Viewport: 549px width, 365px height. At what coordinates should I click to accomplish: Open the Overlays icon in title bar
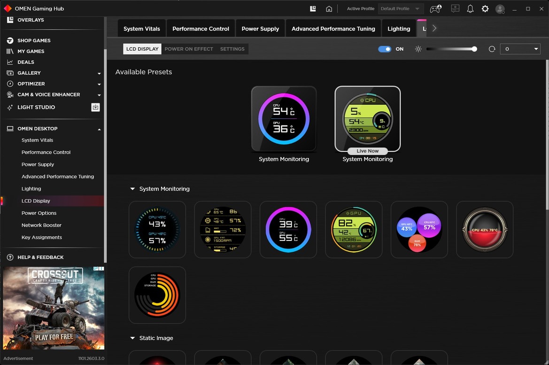pos(313,9)
